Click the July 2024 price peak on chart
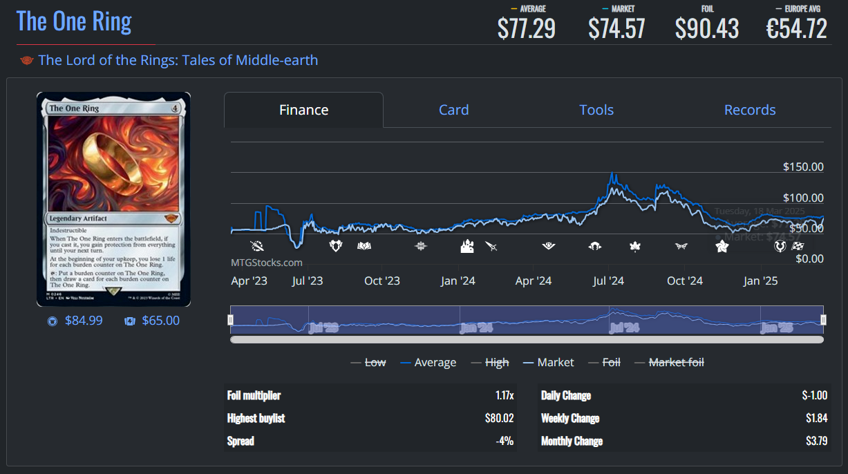The image size is (848, 474). click(x=612, y=174)
